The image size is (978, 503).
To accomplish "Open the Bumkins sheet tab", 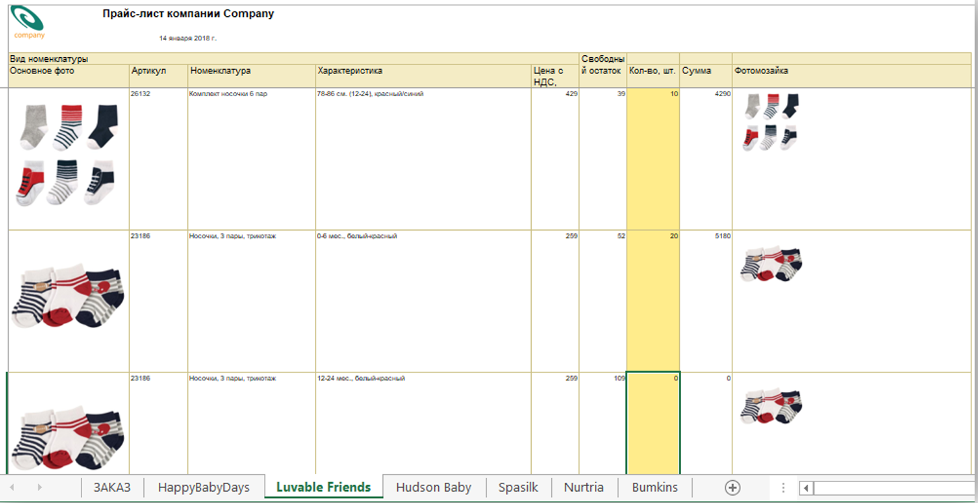I will [x=655, y=488].
